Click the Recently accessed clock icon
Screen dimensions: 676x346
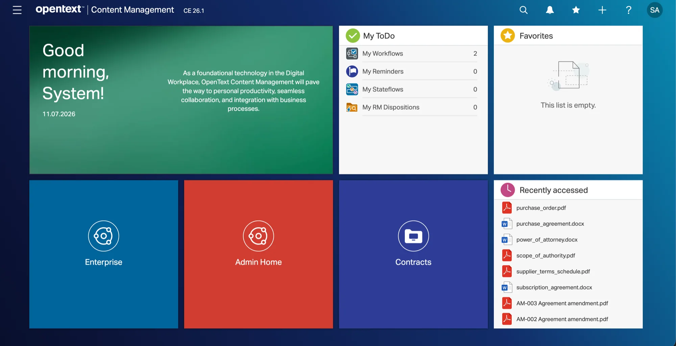click(x=508, y=190)
